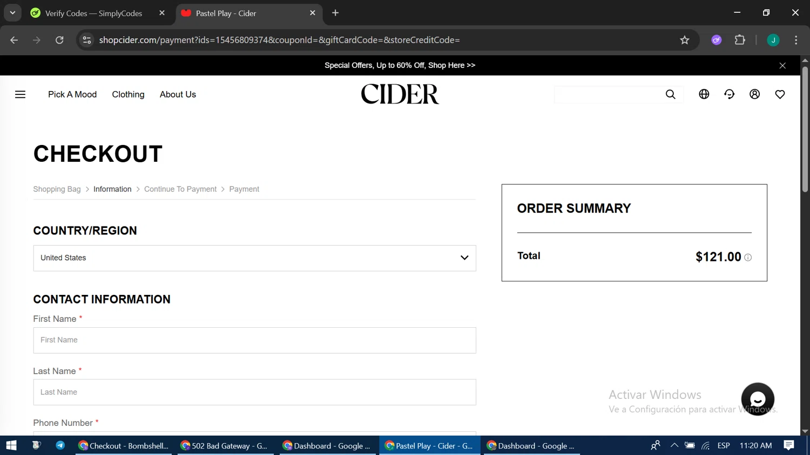Close the Pastel Play Cider tab
Viewport: 810px width, 455px height.
312,13
